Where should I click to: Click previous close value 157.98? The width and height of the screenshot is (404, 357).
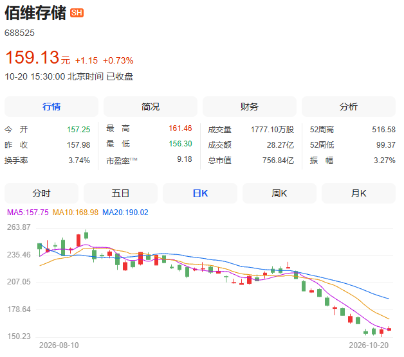78,145
